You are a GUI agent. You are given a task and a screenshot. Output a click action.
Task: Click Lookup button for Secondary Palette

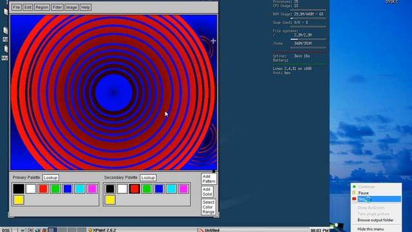pos(148,178)
